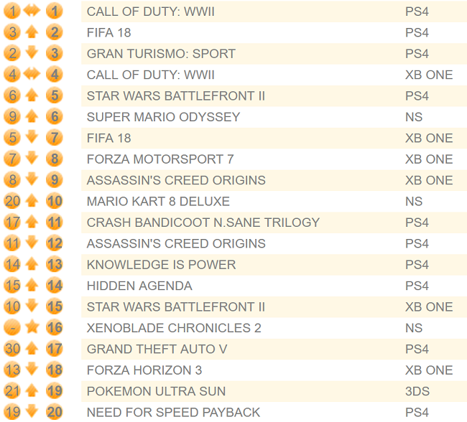Click the up arrow icon in the FIFA 18 PS4 row
Screen dimensions: 467x422
pyautogui.click(x=32, y=32)
